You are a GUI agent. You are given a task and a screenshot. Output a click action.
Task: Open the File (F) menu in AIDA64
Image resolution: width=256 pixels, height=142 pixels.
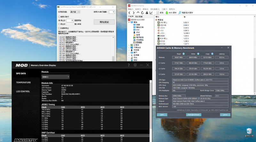coord(131,9)
